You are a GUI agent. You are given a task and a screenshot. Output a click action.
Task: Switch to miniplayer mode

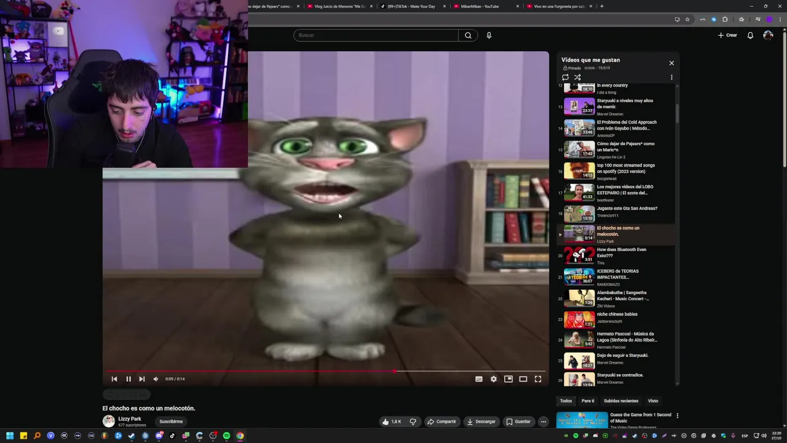[508, 379]
